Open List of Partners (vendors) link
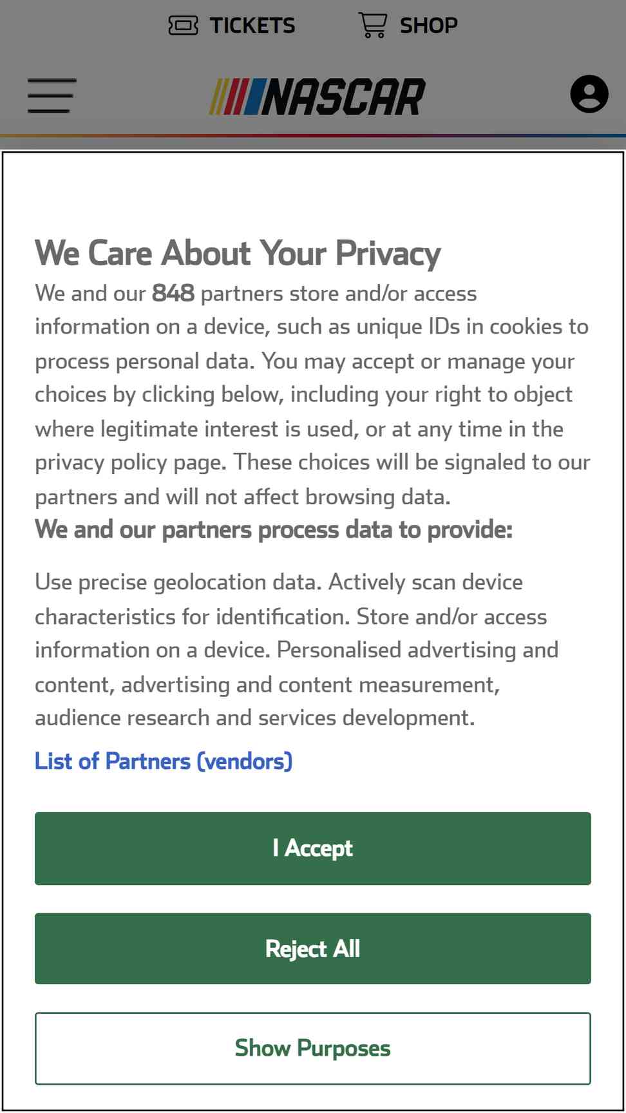Screen dimensions: 626x1113 (x=164, y=761)
